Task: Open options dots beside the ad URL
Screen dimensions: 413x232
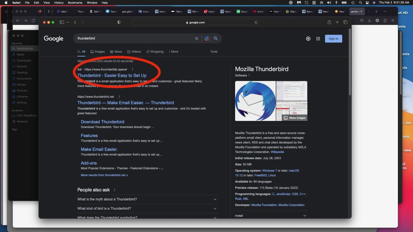Action: click(132, 69)
